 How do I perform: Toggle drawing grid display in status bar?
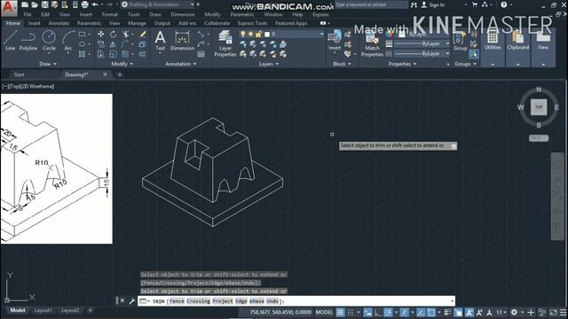pos(340,312)
